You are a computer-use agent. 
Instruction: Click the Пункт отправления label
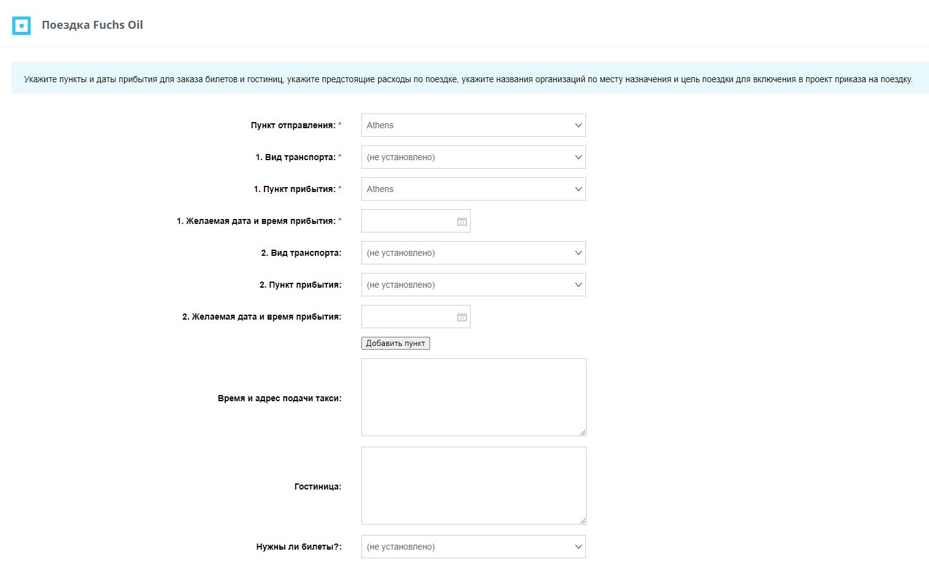[293, 125]
